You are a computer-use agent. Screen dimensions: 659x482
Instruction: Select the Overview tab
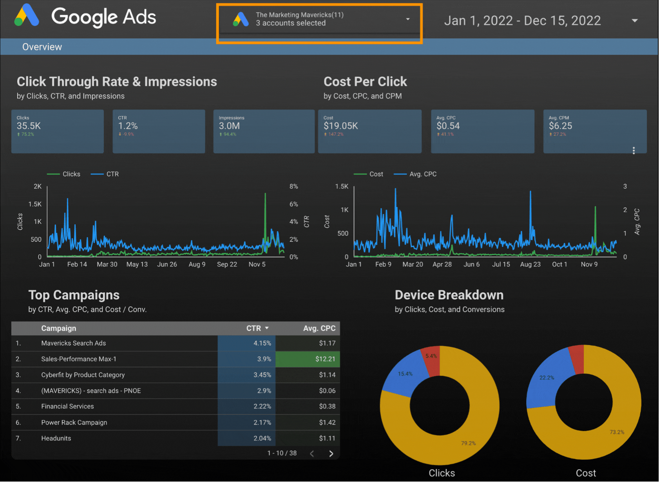pos(42,47)
